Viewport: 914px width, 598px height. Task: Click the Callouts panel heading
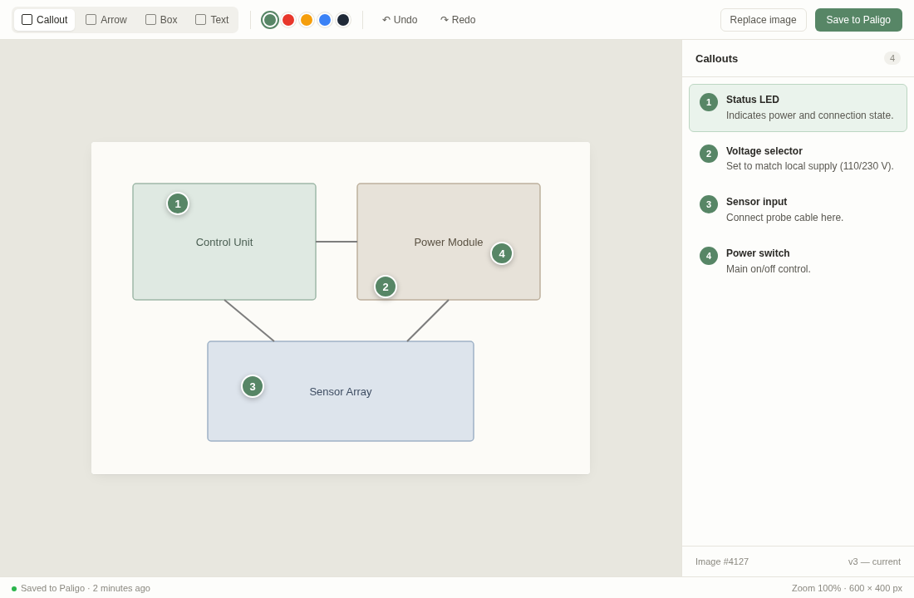pyautogui.click(x=716, y=59)
